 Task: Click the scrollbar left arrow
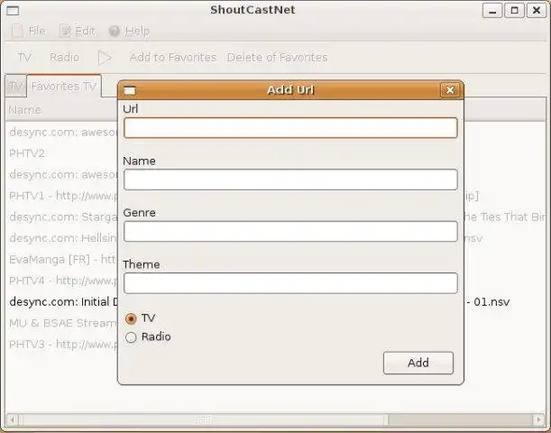12,419
